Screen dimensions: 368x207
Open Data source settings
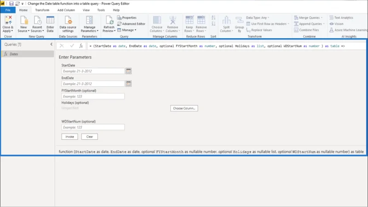pyautogui.click(x=68, y=24)
